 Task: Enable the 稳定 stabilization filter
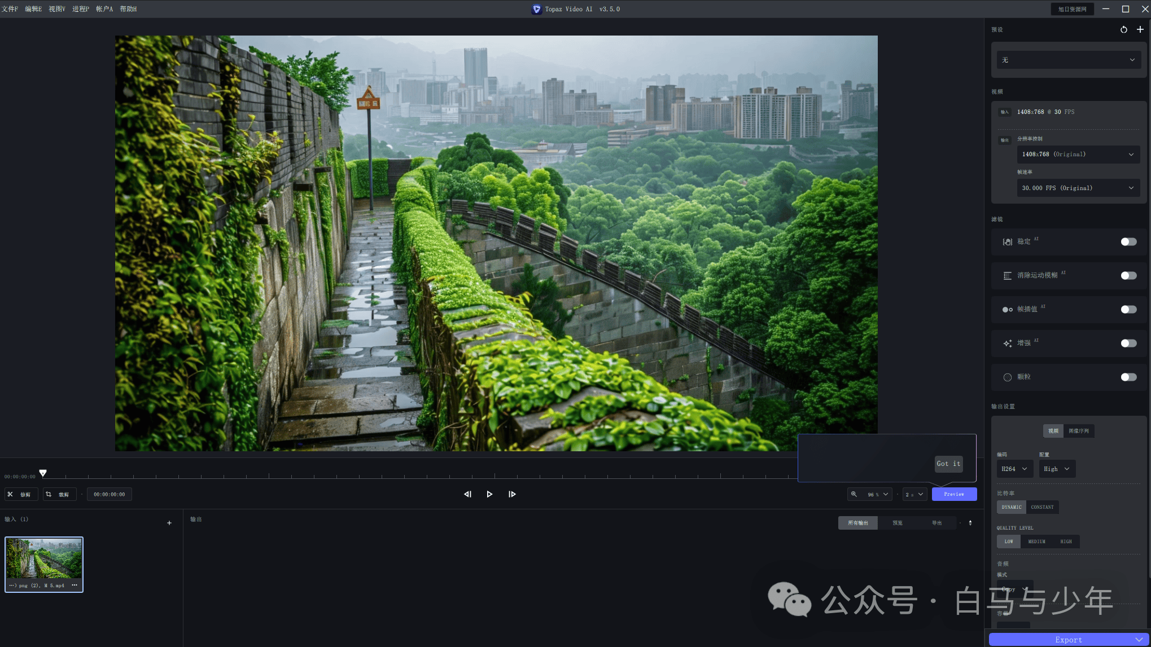pyautogui.click(x=1128, y=242)
